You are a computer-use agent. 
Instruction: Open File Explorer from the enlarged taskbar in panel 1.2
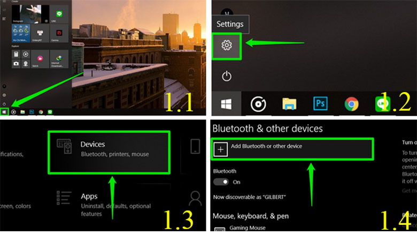(289, 104)
